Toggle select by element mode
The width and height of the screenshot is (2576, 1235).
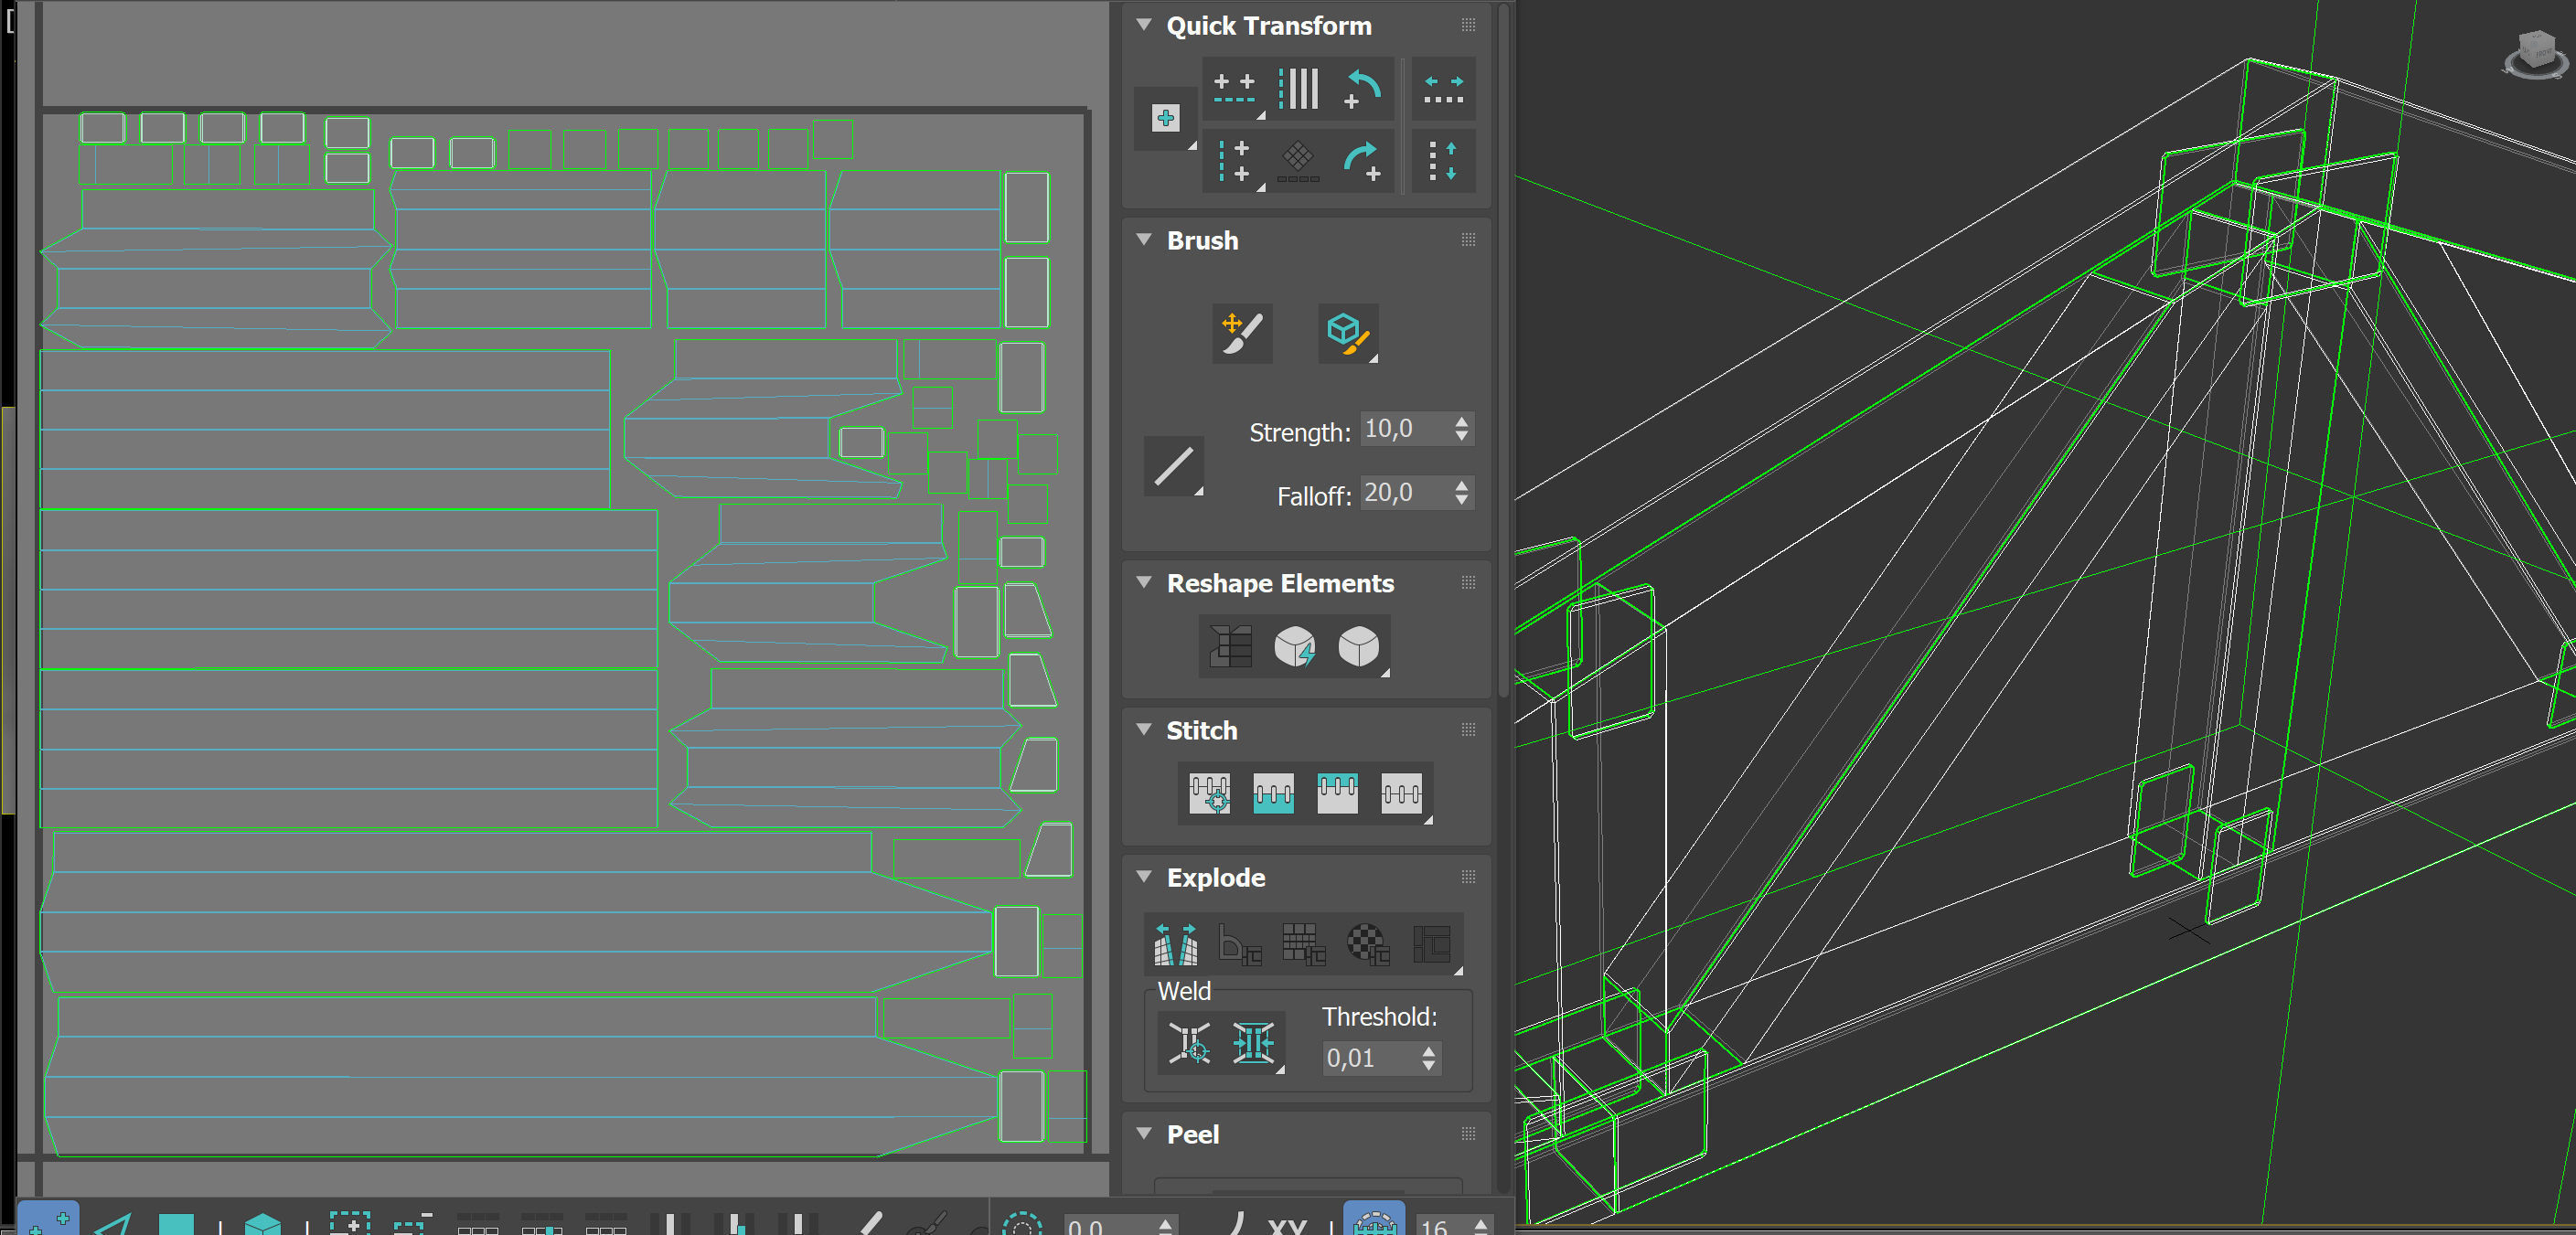263,1223
